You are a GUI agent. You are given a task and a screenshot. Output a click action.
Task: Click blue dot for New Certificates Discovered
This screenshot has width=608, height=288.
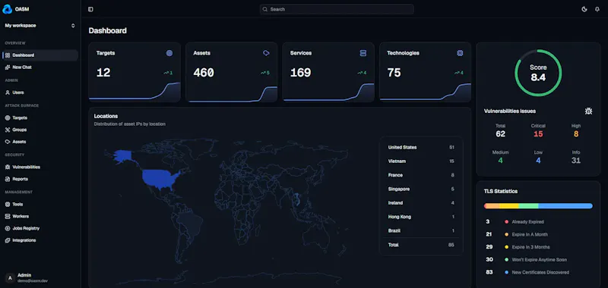506,273
